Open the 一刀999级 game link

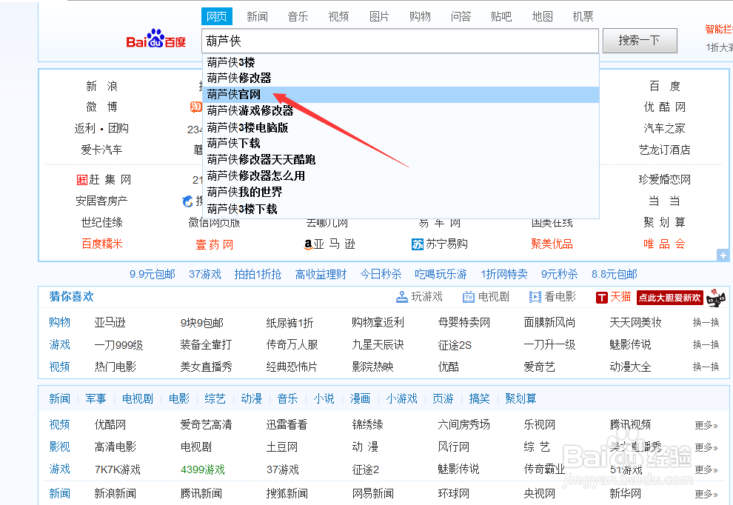(x=118, y=345)
